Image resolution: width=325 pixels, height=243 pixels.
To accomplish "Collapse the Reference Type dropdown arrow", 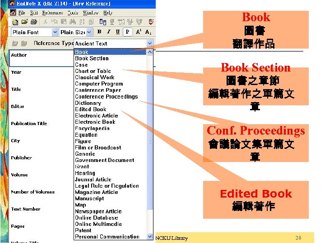I will coord(150,43).
